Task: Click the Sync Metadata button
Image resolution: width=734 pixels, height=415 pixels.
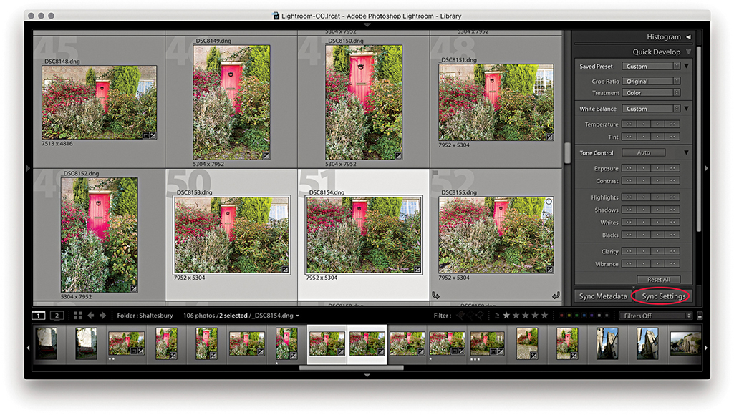Action: point(603,296)
